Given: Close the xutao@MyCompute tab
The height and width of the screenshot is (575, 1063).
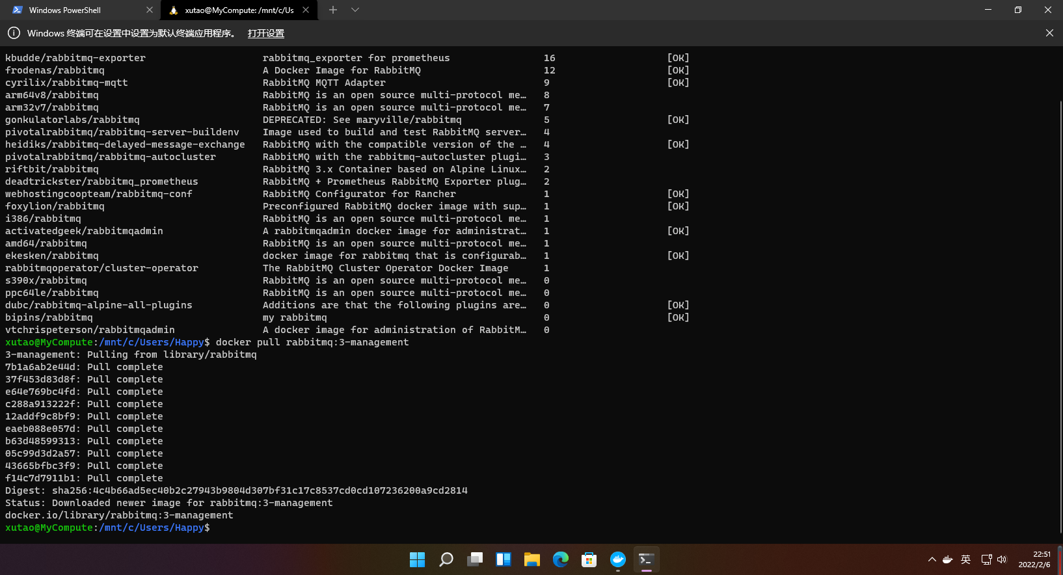Looking at the screenshot, I should (x=306, y=10).
